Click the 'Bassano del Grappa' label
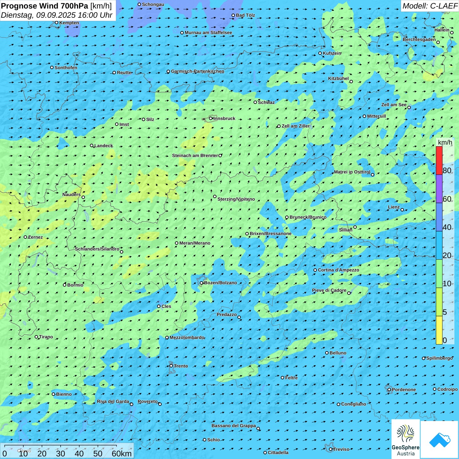Image resolution: width=459 pixels, height=459 pixels. click(x=234, y=426)
